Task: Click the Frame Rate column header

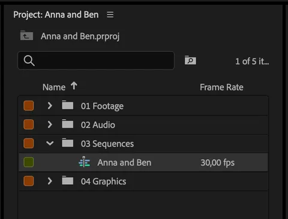Action: click(x=221, y=87)
